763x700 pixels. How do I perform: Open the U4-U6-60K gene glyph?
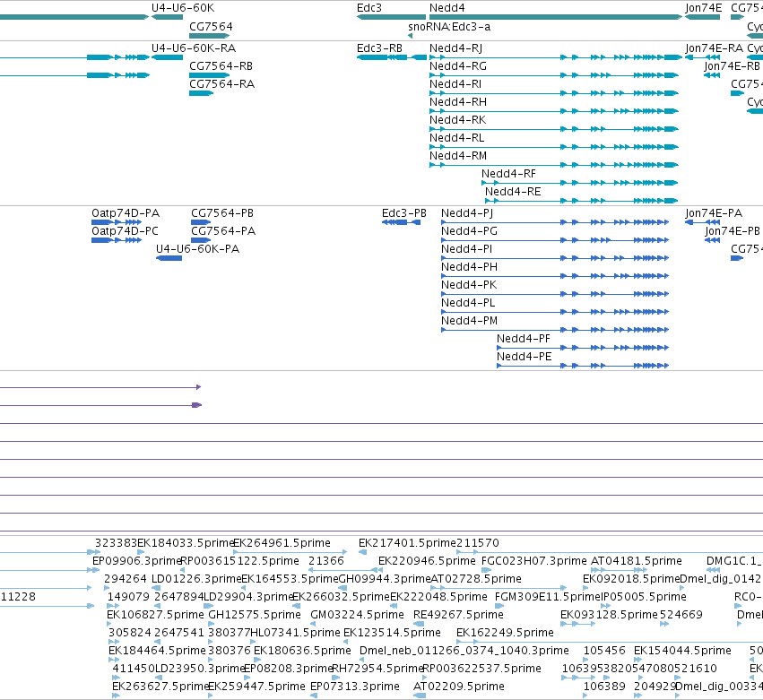tap(167, 17)
